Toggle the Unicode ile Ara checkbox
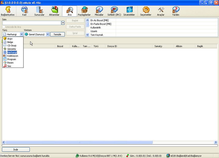 [4, 27]
